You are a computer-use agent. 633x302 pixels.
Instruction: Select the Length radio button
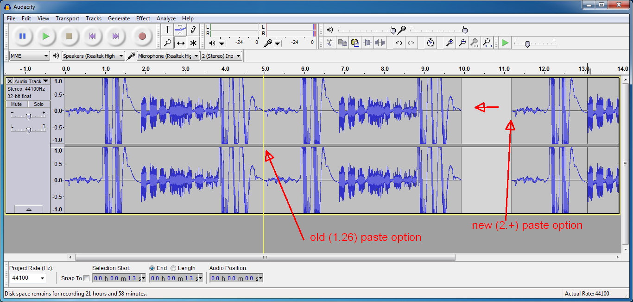pyautogui.click(x=173, y=268)
